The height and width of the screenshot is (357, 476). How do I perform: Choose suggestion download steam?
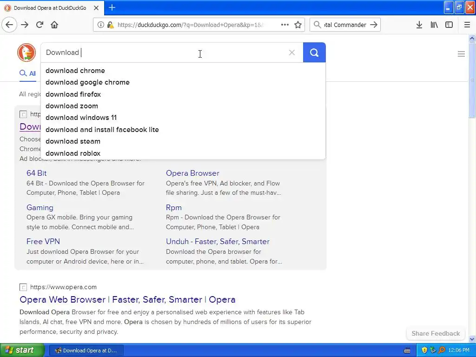coord(183,141)
